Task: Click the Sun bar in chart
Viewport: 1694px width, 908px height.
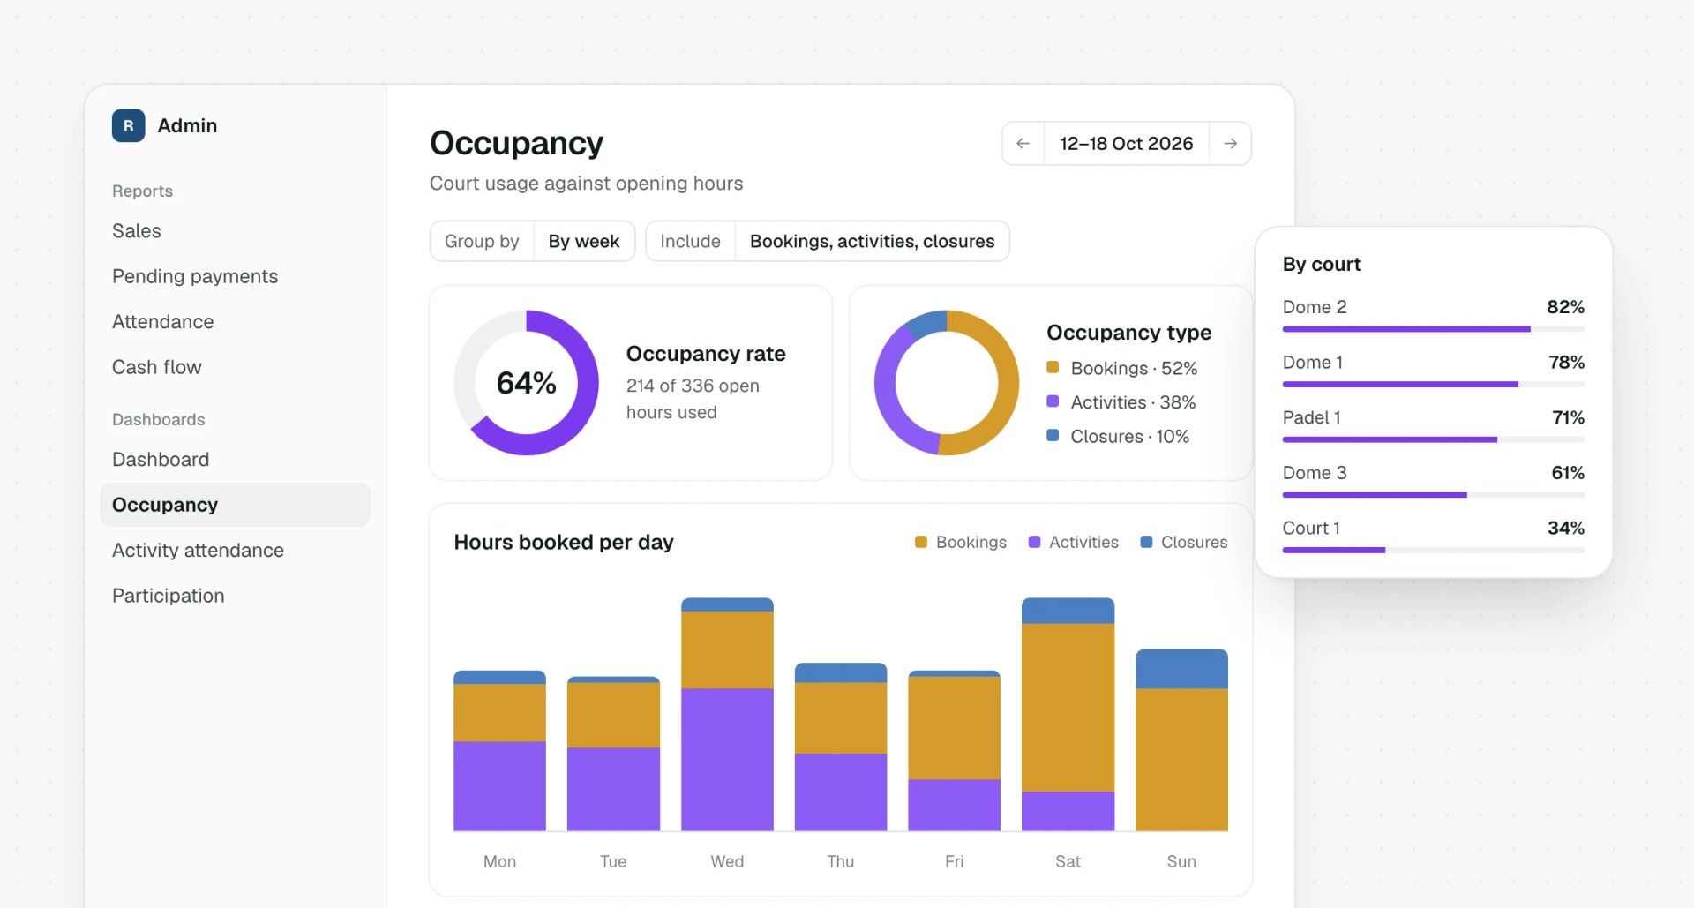Action: [1181, 739]
